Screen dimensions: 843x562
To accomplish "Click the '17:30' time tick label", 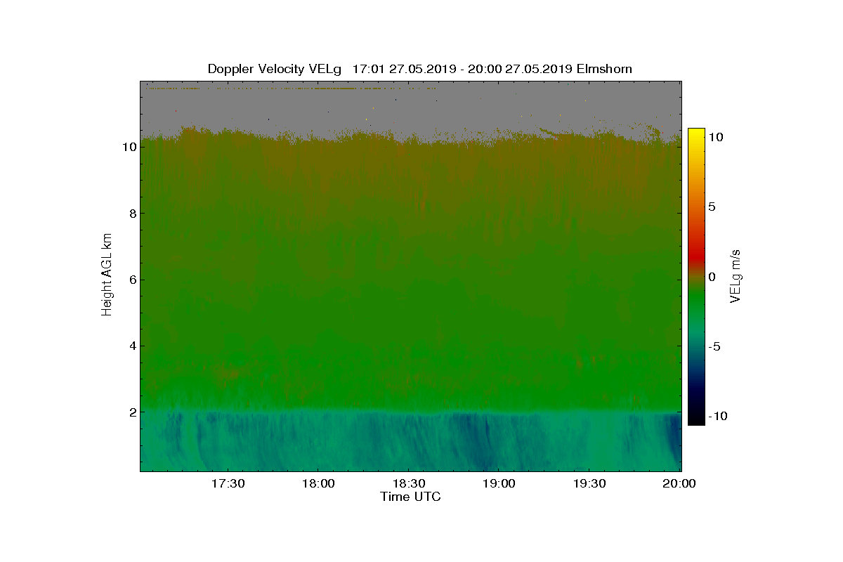I will coord(227,484).
